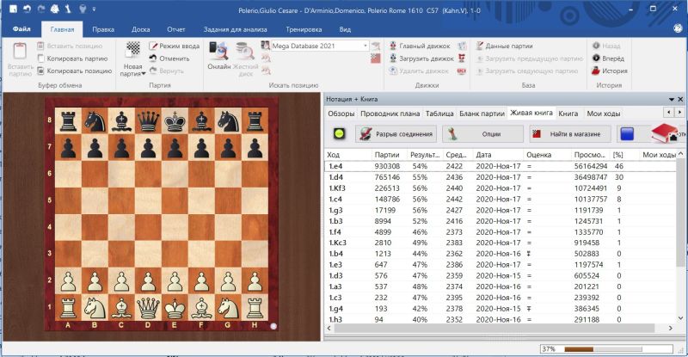Image resolution: width=688 pixels, height=357 pixels.
Task: Toggle the blue square button in live book
Action: tap(628, 134)
